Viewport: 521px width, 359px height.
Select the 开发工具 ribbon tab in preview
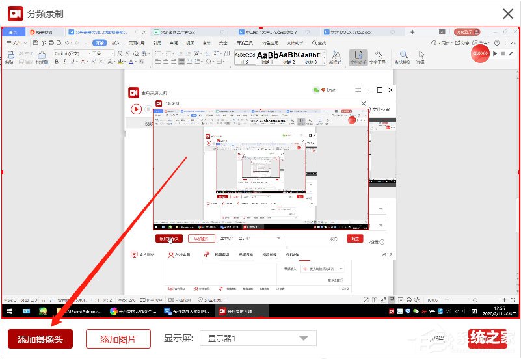245,43
